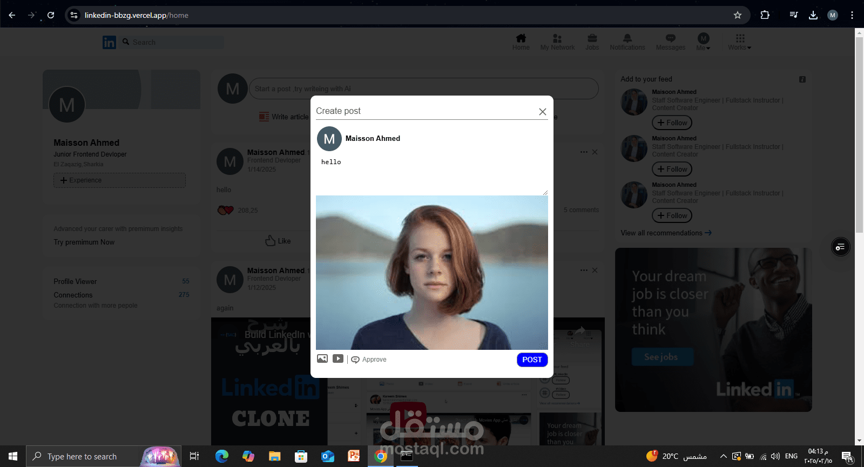Viewport: 864px width, 467px height.
Task: Open Microsoft Edge from the taskbar
Action: pos(222,456)
